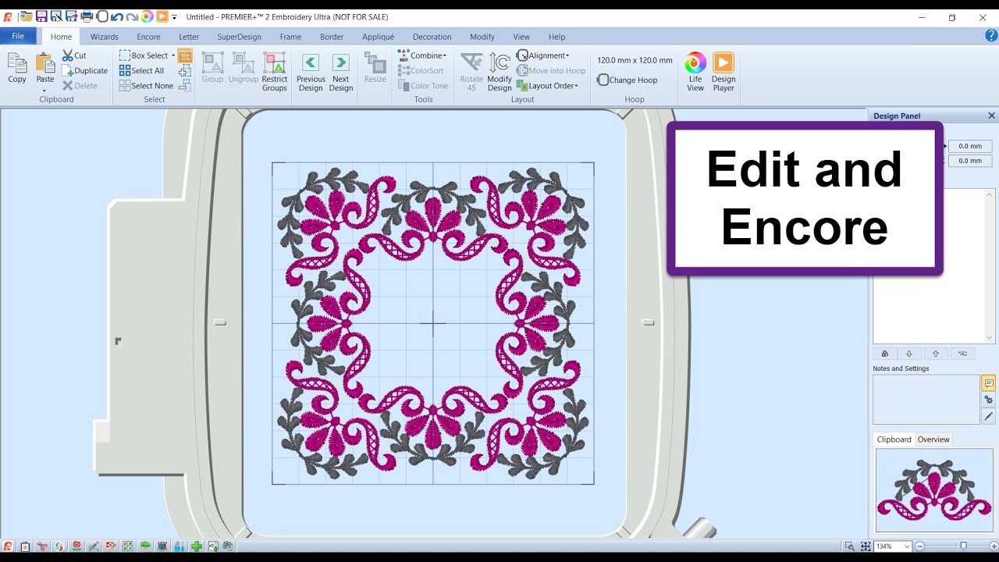Click the Open folder icon in quick access toolbar
Viewport: 999px width, 562px height.
pyautogui.click(x=26, y=16)
